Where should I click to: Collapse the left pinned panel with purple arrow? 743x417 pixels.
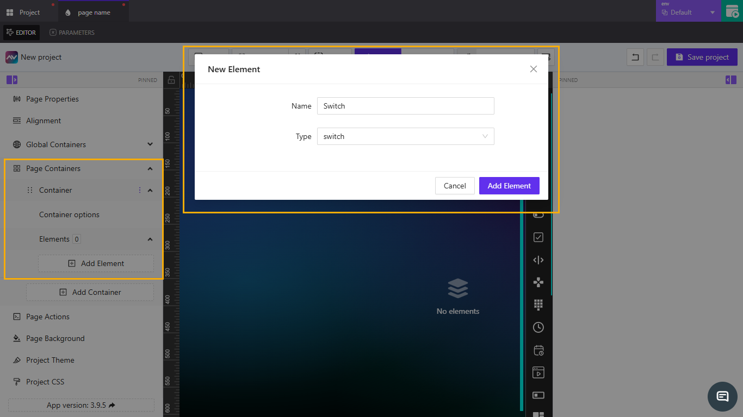point(11,80)
